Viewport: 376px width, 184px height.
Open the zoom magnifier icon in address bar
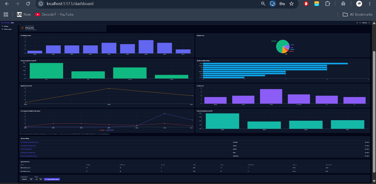(x=263, y=4)
